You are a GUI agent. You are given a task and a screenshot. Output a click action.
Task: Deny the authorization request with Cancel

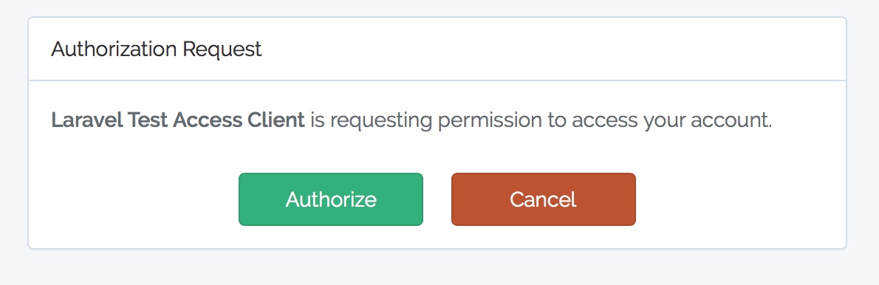[x=543, y=199]
